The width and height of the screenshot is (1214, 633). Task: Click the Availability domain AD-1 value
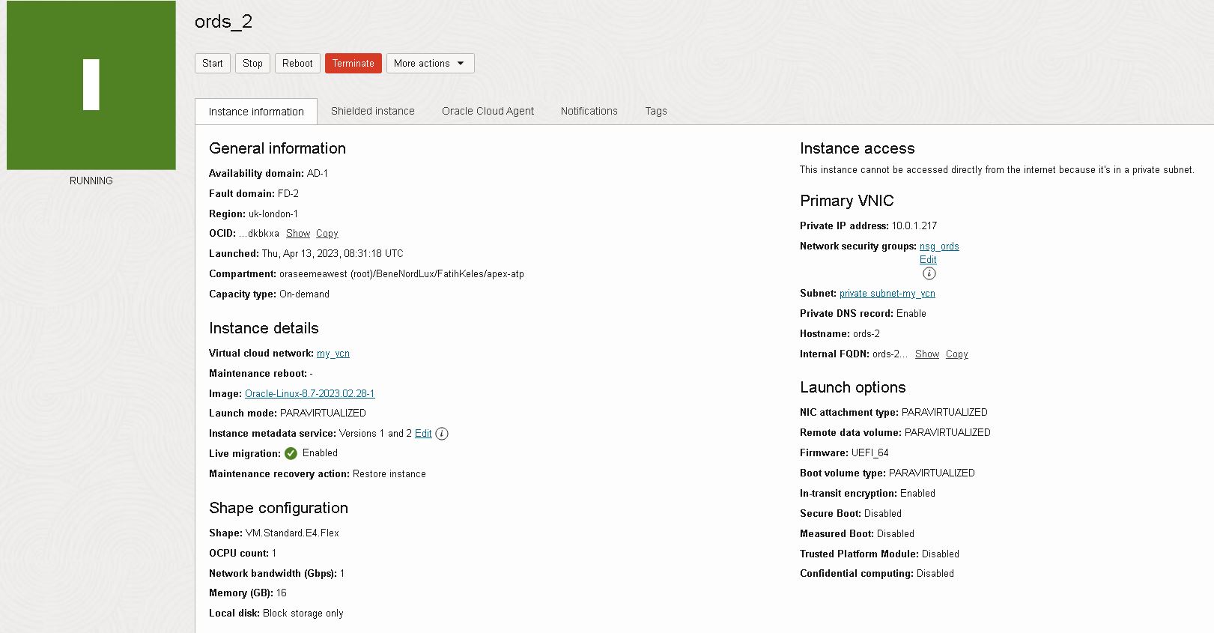318,174
